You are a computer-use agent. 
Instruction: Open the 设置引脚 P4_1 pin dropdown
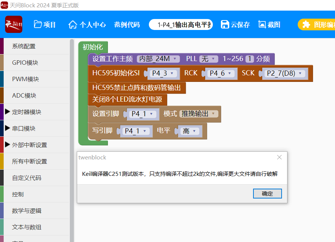pyautogui.click(x=143, y=114)
